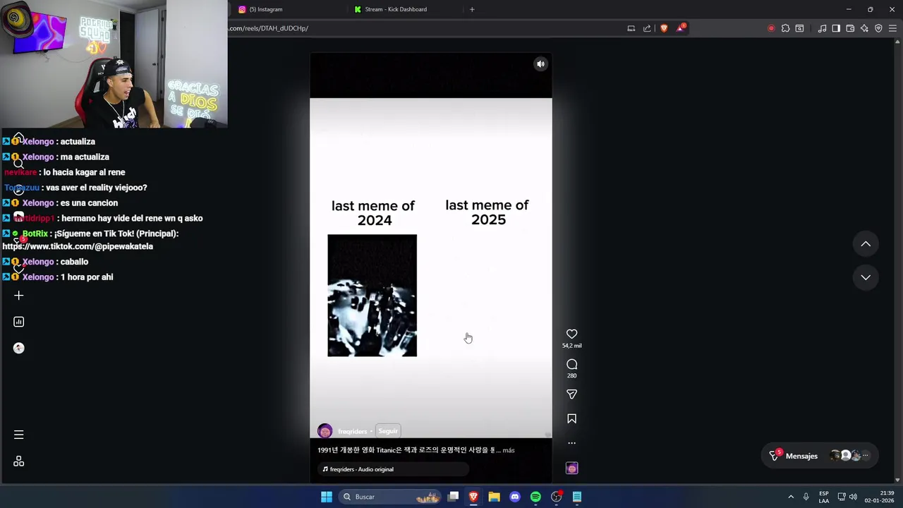Open Instagram sidebar hamburger 'more' menu
903x508 pixels.
[19, 435]
